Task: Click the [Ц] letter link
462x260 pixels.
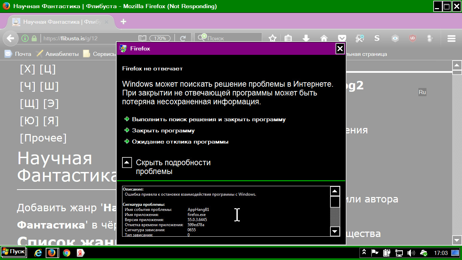Action: (x=48, y=69)
